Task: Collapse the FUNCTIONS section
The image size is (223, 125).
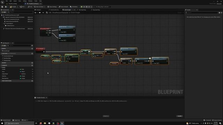Action: coord(1,53)
